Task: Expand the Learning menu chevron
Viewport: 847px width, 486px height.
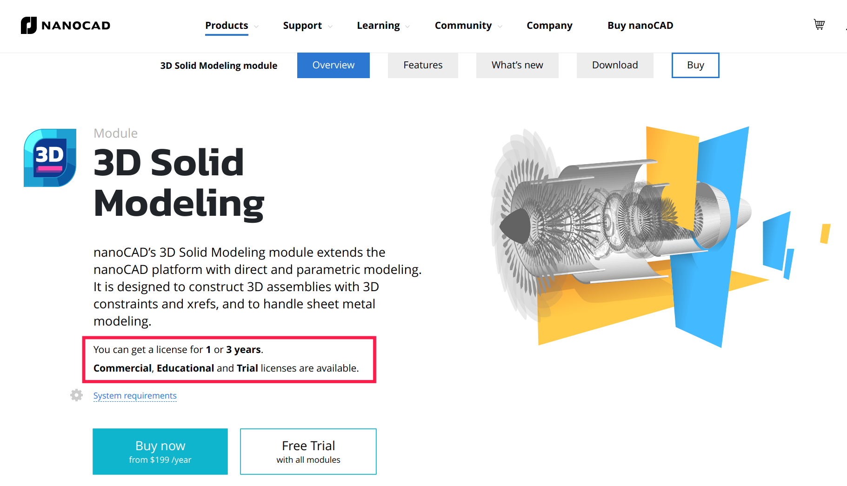Action: point(408,27)
